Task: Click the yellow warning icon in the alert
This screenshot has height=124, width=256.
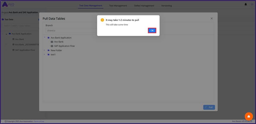Action: (x=102, y=20)
